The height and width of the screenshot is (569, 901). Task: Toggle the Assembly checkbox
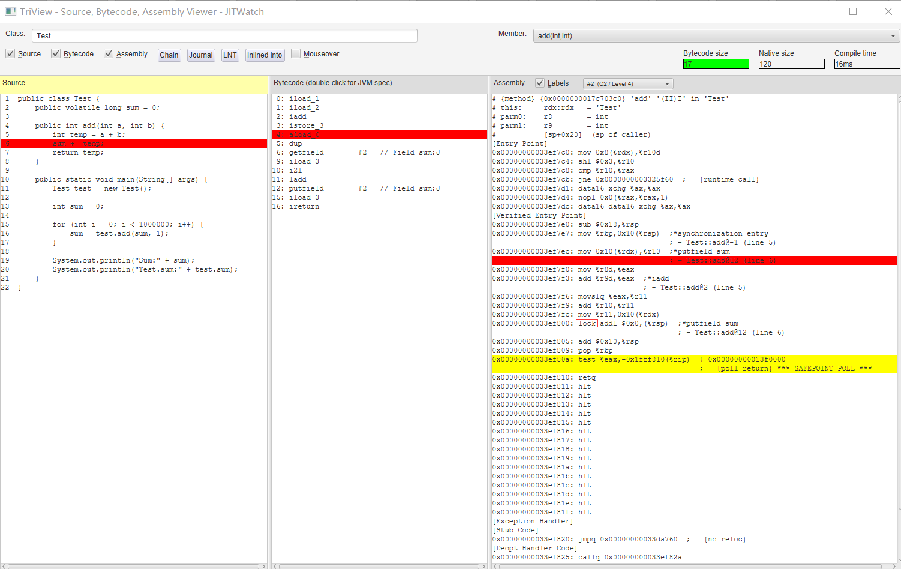[x=109, y=53]
